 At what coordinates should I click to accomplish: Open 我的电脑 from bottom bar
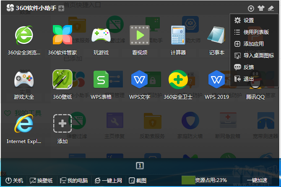point(74,181)
